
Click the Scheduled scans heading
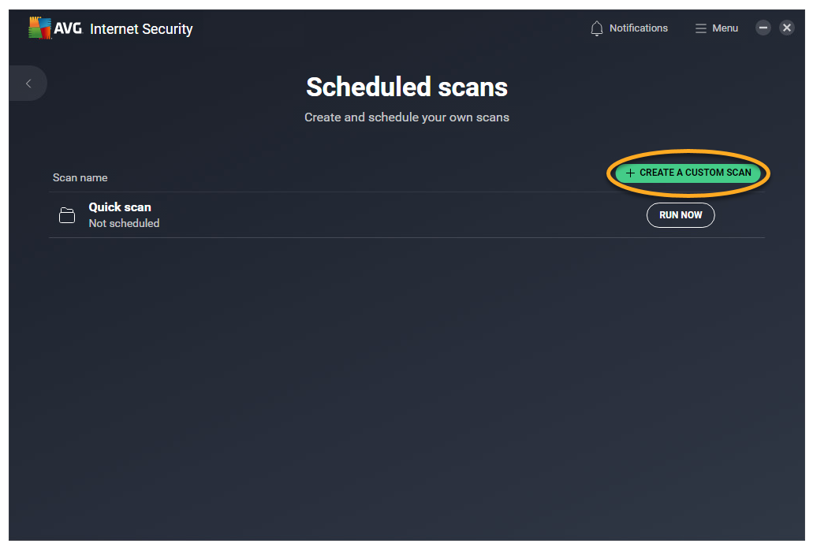point(407,87)
